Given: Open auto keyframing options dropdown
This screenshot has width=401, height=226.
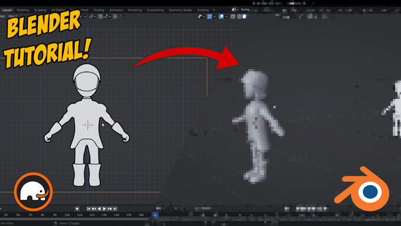Looking at the screenshot, I should coord(82,209).
